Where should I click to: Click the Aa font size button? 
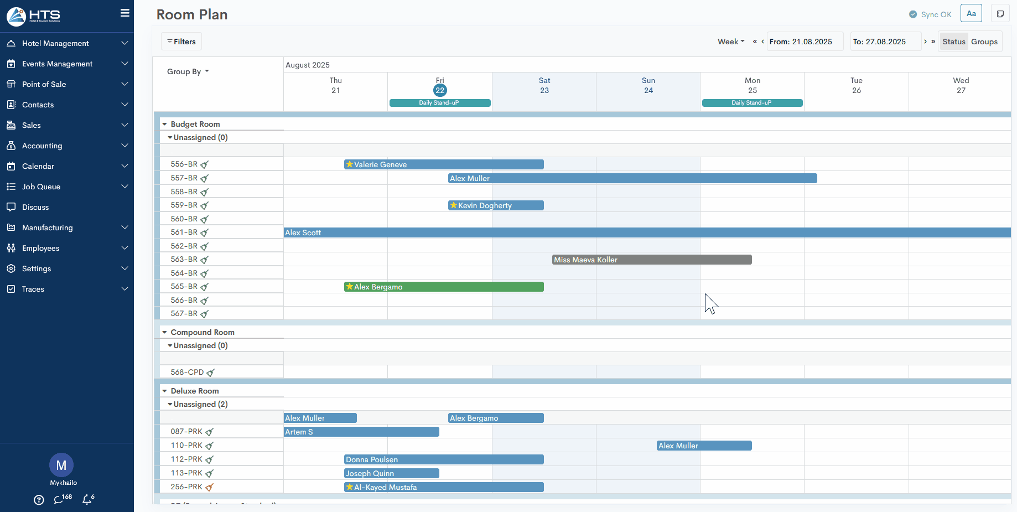971,14
